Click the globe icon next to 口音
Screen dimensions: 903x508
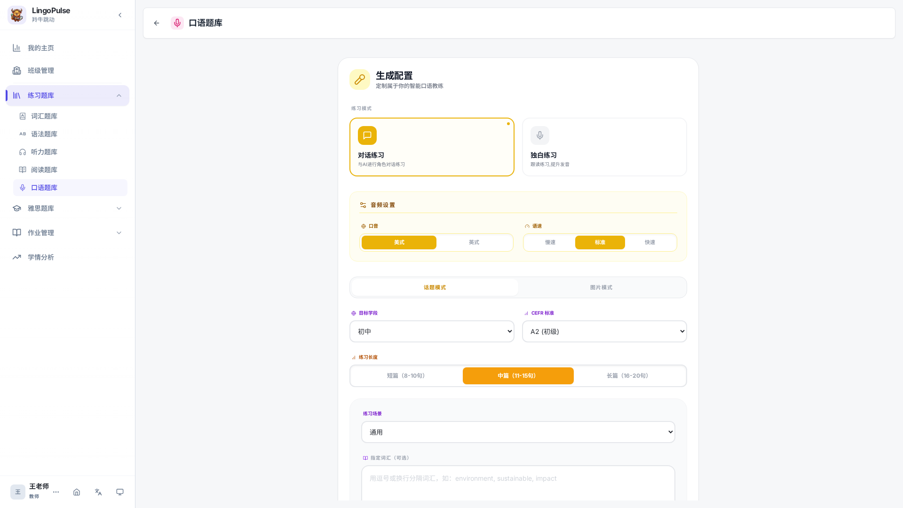point(364,226)
